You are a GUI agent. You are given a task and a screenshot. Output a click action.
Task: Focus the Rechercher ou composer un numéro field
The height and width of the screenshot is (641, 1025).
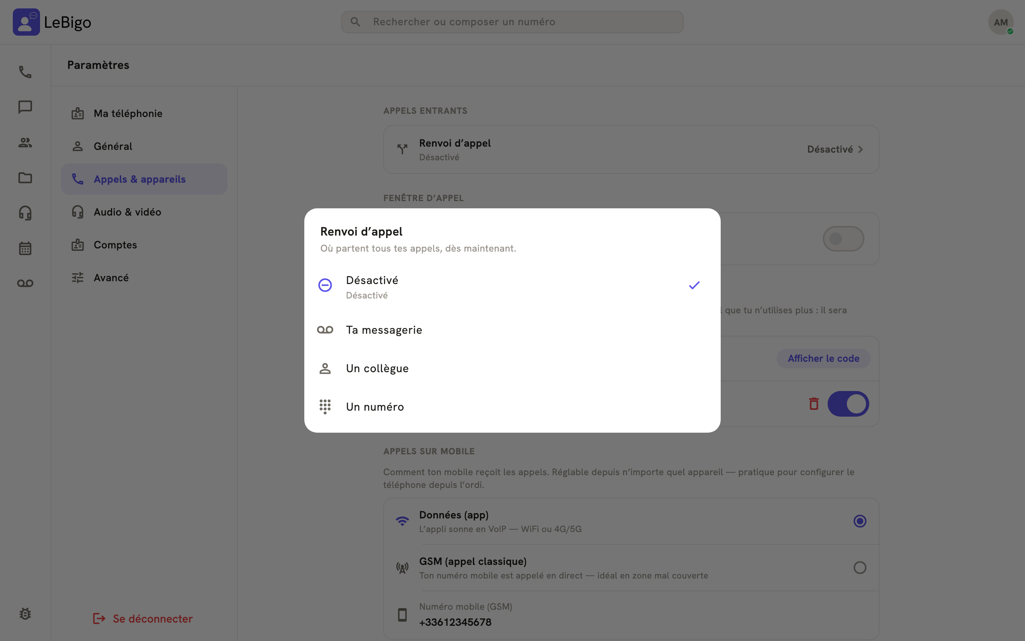512,22
